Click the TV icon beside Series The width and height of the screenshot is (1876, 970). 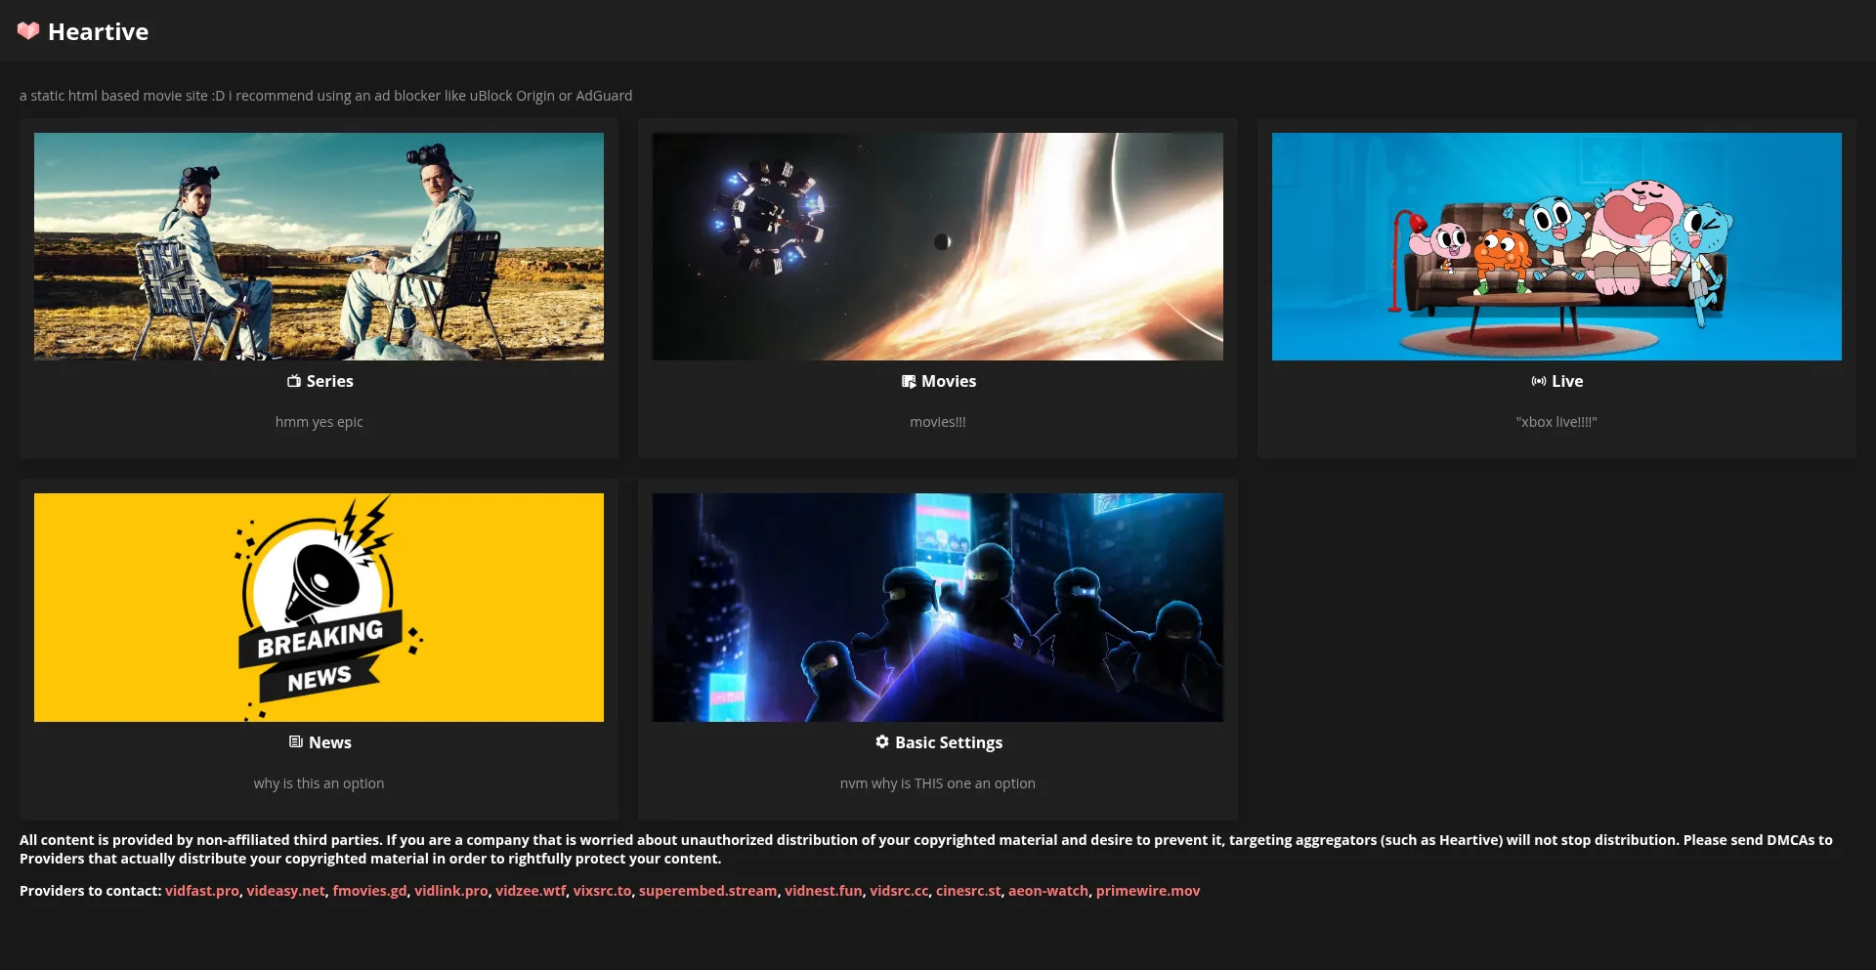pyautogui.click(x=294, y=381)
